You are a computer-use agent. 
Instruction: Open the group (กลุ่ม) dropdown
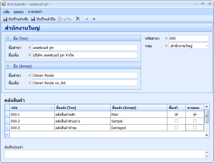207,46
